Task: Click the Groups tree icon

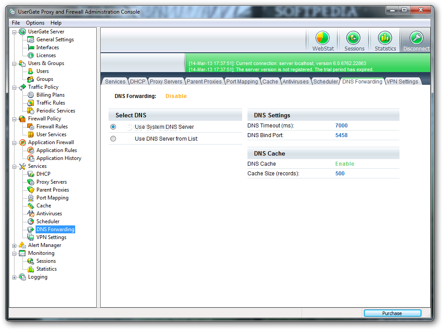Action: tap(31, 79)
